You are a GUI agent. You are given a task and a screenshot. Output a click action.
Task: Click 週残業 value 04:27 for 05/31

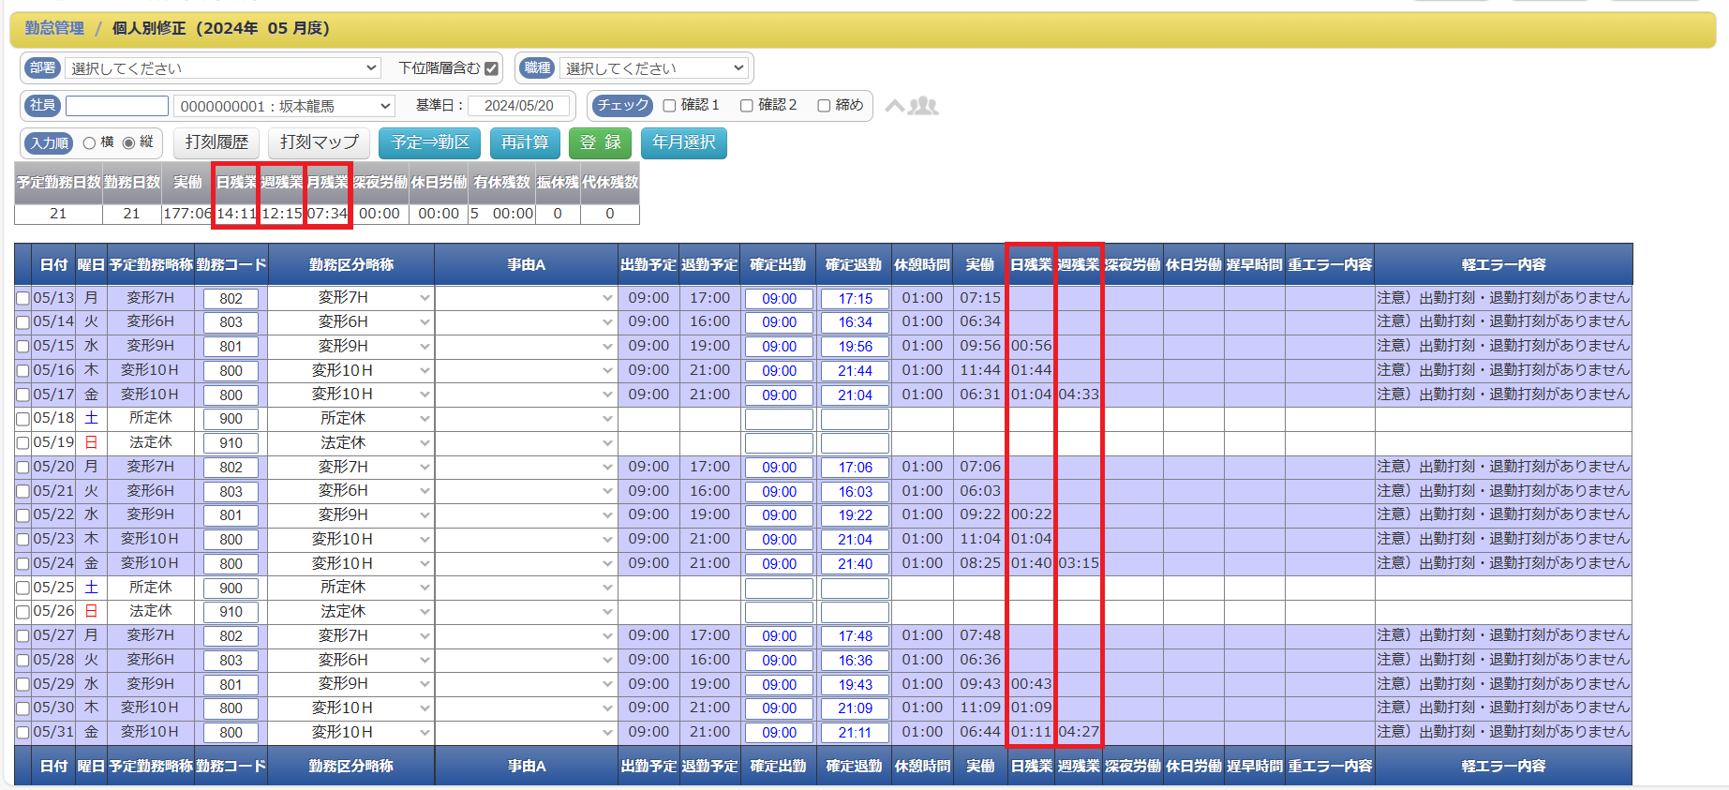tap(1079, 732)
